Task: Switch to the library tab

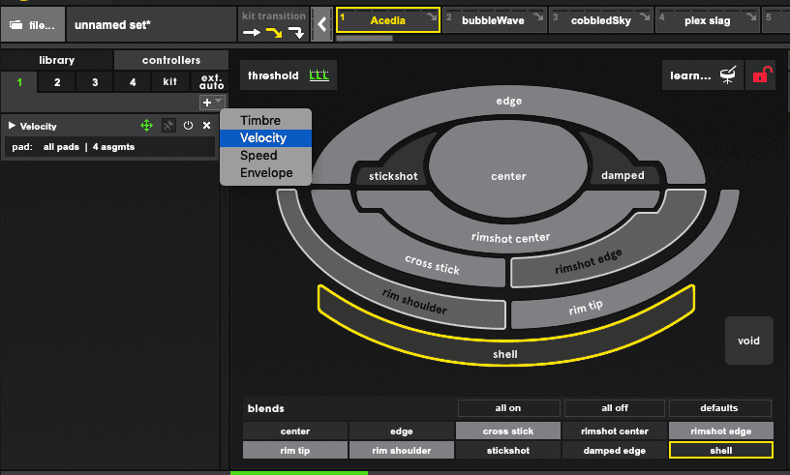Action: 56,60
